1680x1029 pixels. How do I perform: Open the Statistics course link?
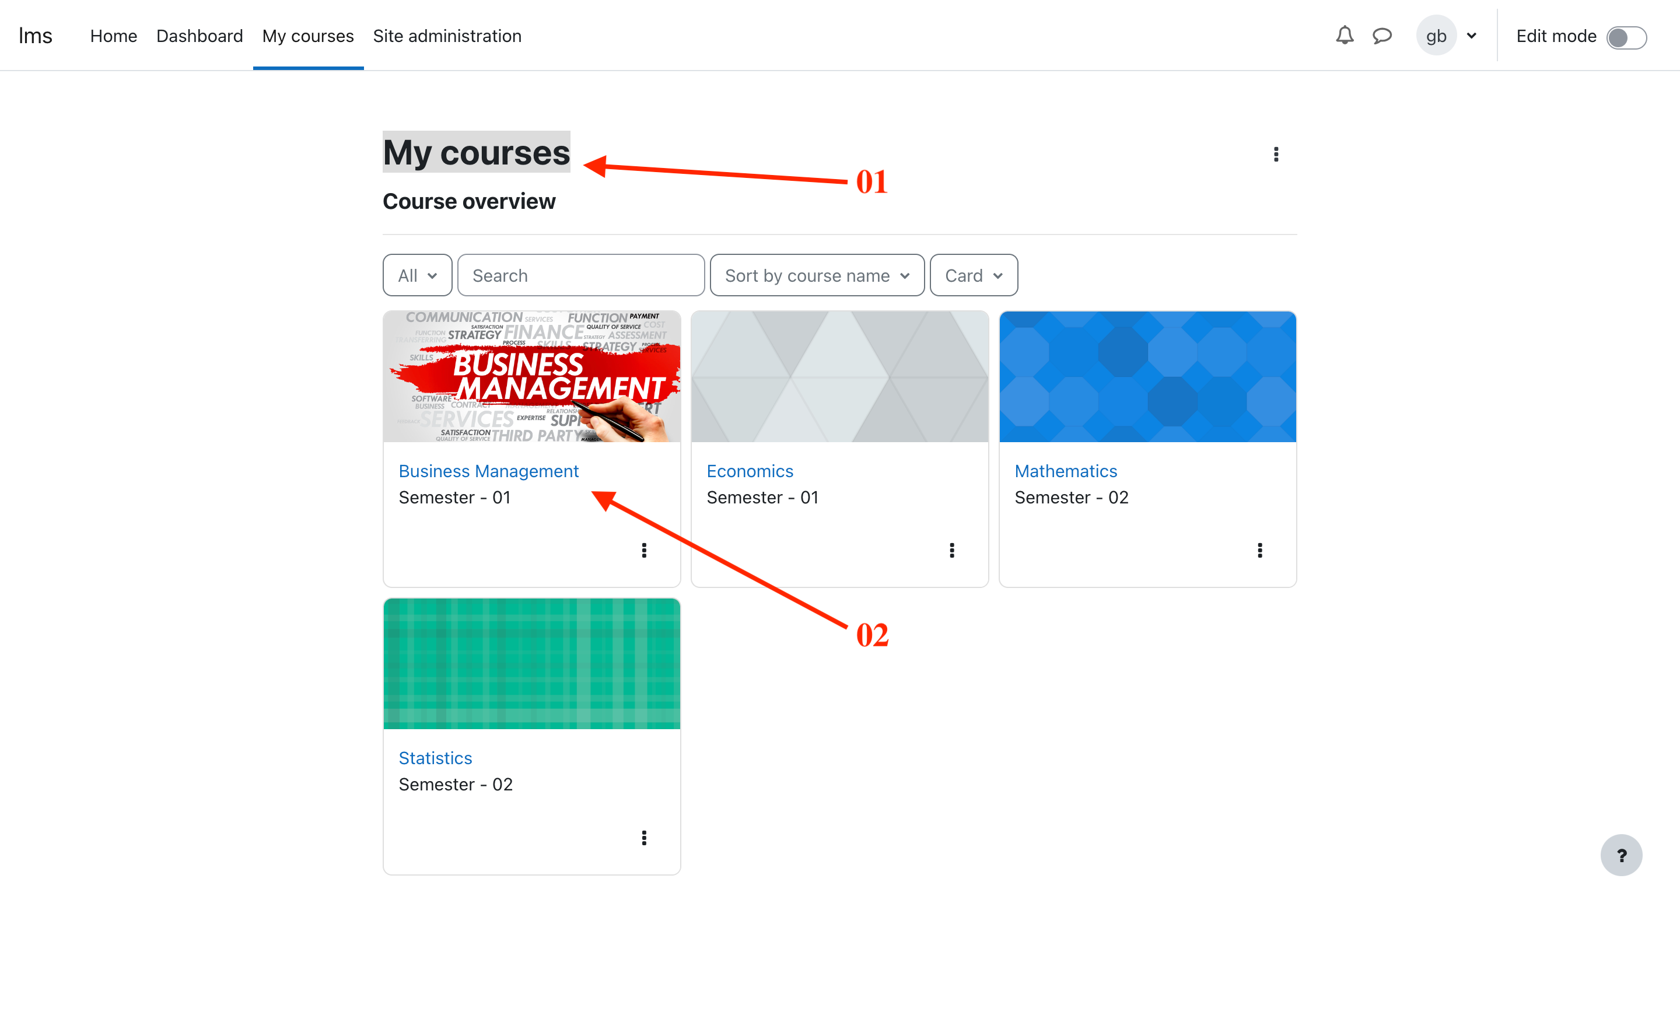(435, 758)
